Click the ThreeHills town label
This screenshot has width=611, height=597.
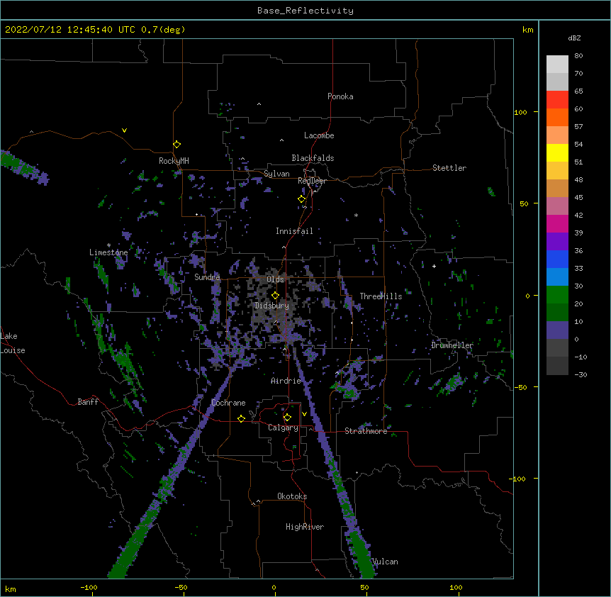tap(381, 296)
